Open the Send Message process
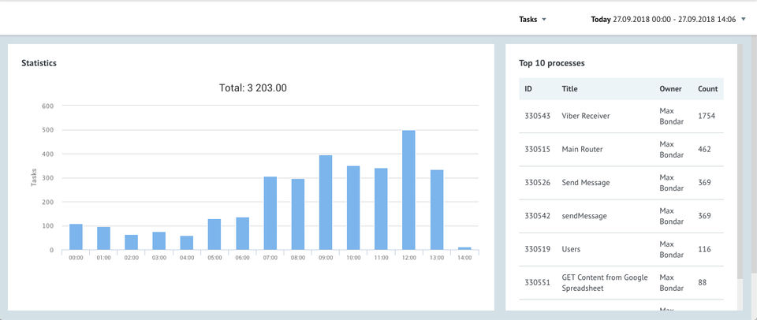Viewport: 757px width, 320px height. tap(585, 183)
